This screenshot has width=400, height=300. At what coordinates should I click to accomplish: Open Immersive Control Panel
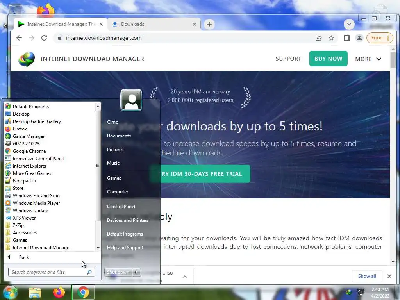click(38, 159)
